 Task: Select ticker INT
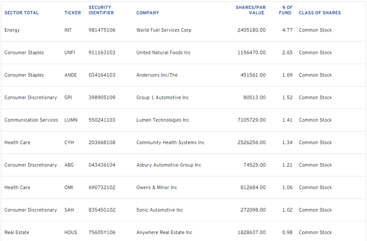point(68,30)
